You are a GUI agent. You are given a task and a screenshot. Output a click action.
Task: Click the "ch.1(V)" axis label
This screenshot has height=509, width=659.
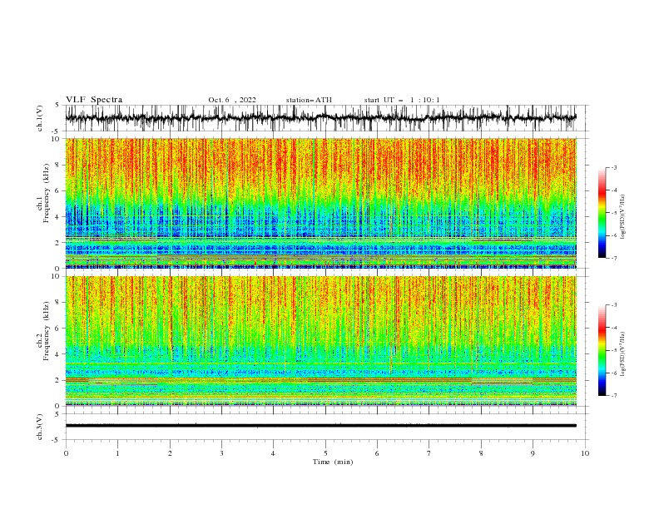click(x=40, y=118)
